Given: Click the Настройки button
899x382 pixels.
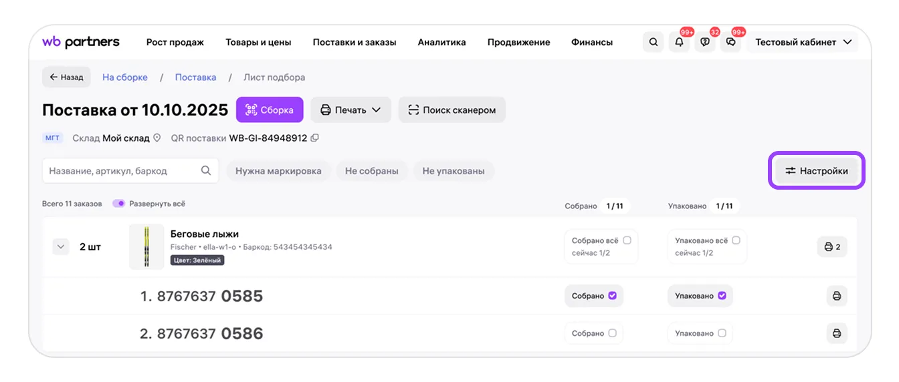Looking at the screenshot, I should point(817,171).
